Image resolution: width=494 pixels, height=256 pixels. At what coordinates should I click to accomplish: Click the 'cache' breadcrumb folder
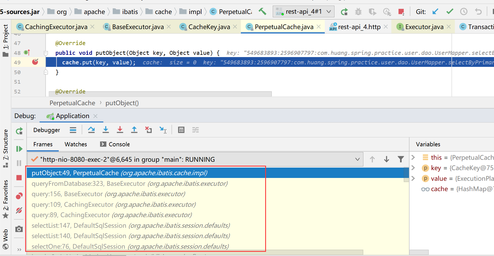point(159,12)
